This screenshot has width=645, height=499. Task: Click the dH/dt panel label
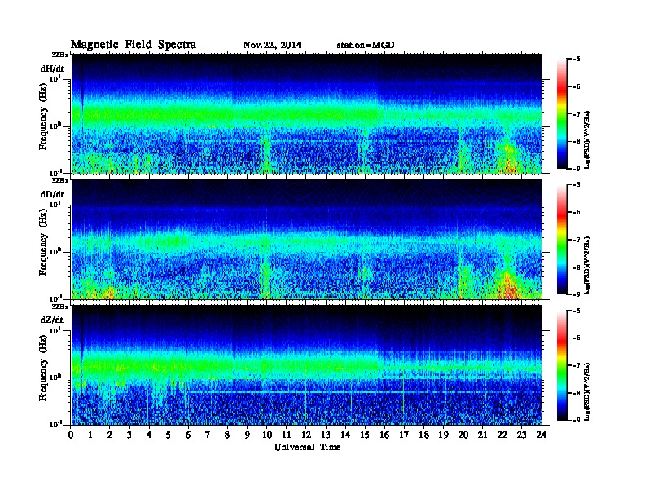pyautogui.click(x=52, y=68)
